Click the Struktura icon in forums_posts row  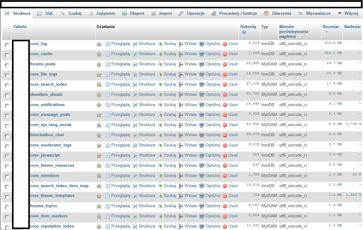(135, 64)
